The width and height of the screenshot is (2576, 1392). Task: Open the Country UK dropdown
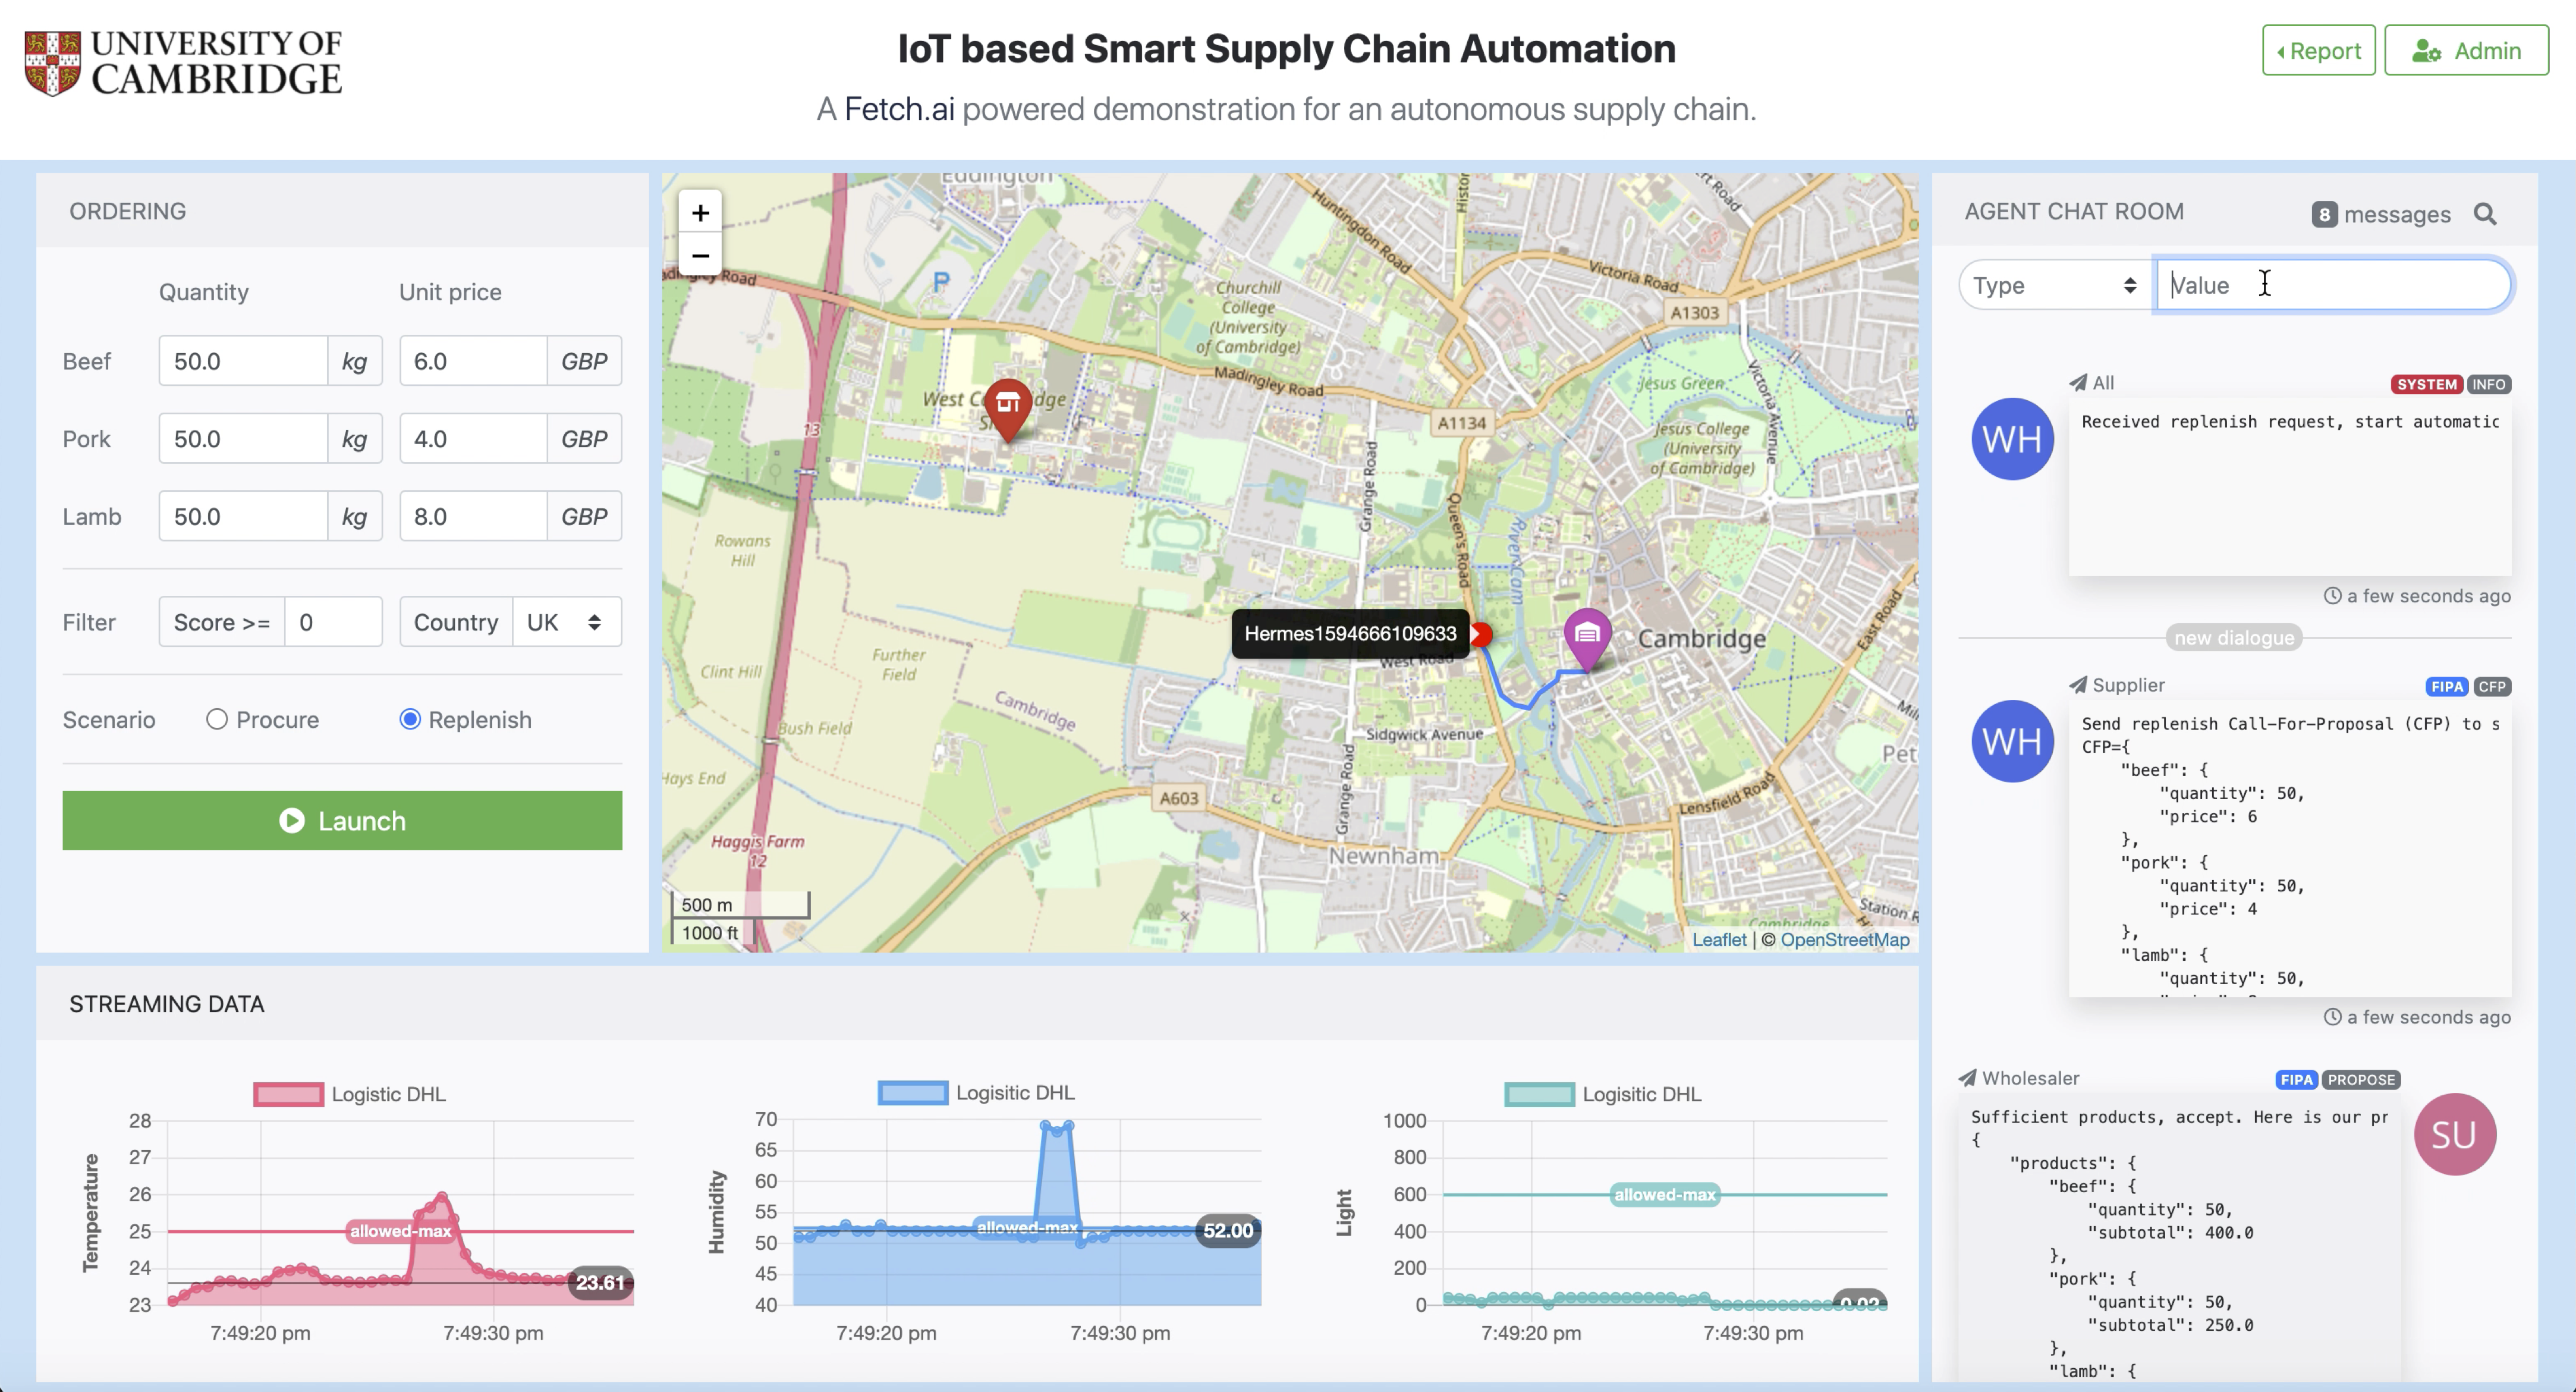[566, 622]
